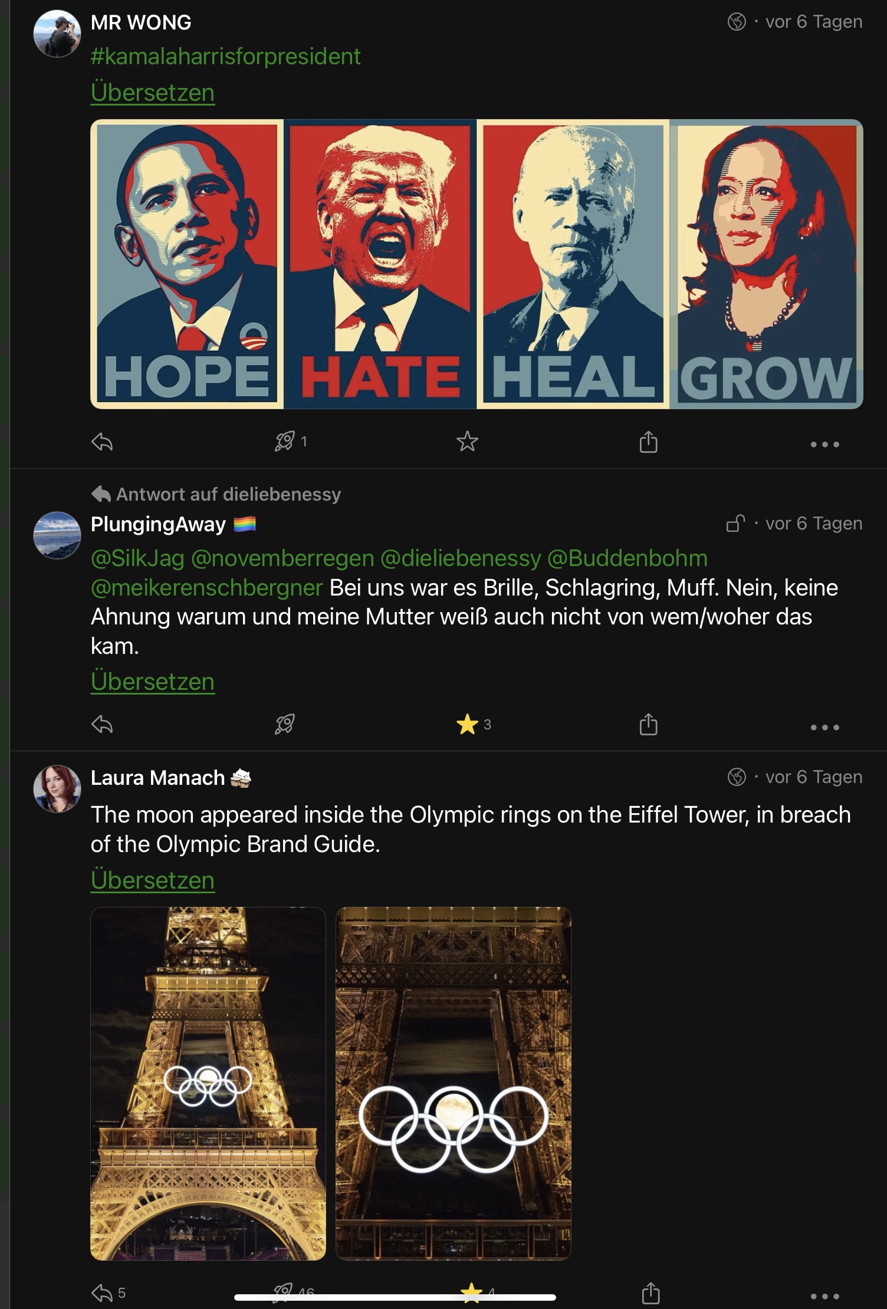887x1309 pixels.
Task: Unstar Laura Manach's favorited post
Action: click(x=471, y=1291)
